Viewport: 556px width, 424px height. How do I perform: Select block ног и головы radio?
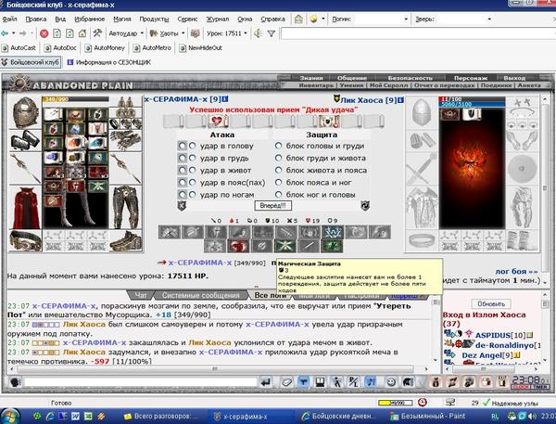point(278,195)
